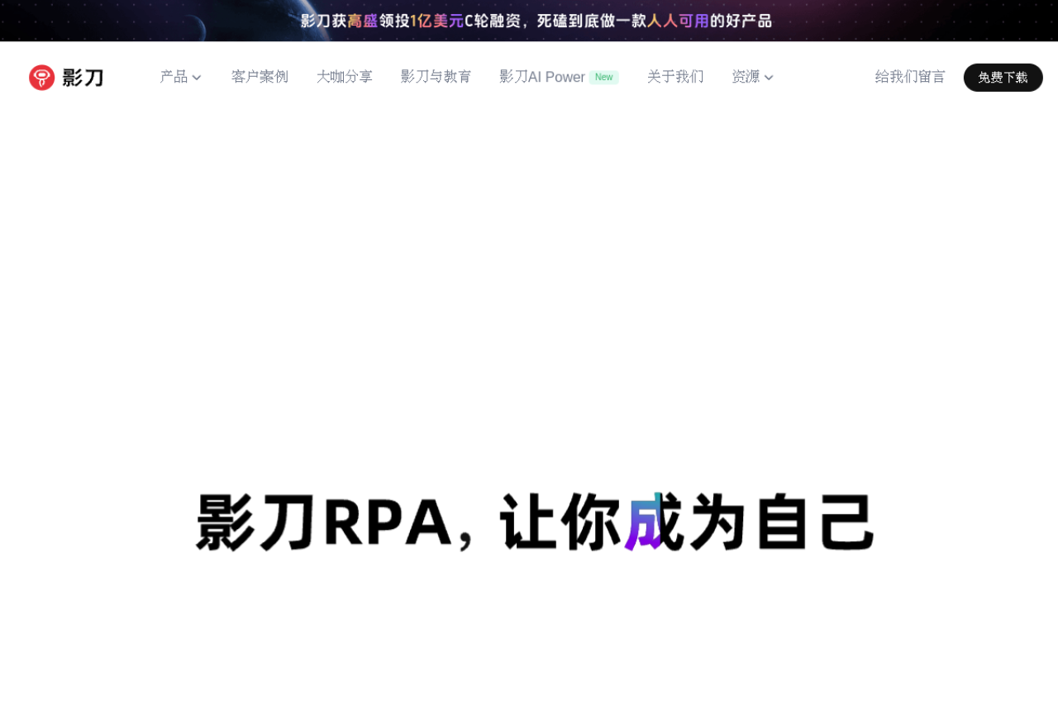Go to 大咖分享 section

(x=345, y=77)
